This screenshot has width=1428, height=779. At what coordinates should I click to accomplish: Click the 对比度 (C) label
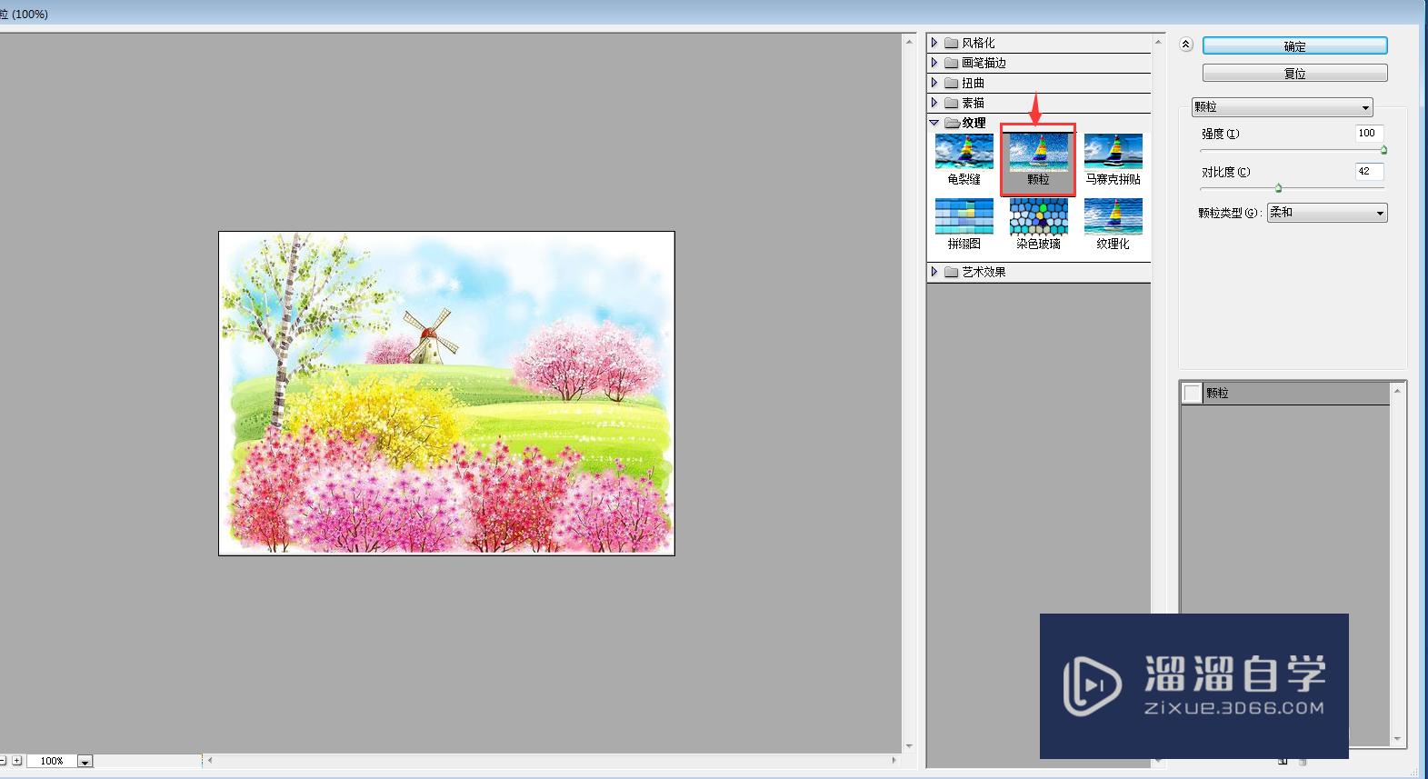click(x=1225, y=172)
